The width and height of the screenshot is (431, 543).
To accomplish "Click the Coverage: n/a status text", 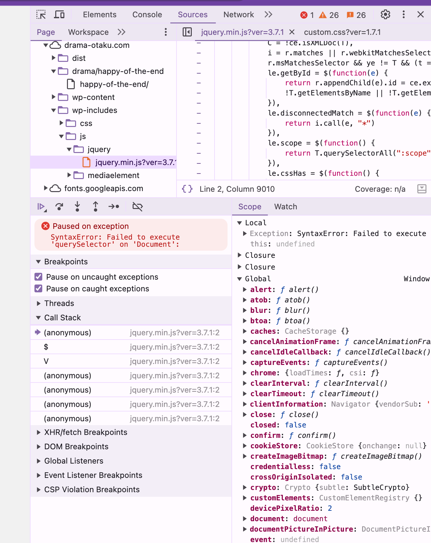I will pos(380,189).
